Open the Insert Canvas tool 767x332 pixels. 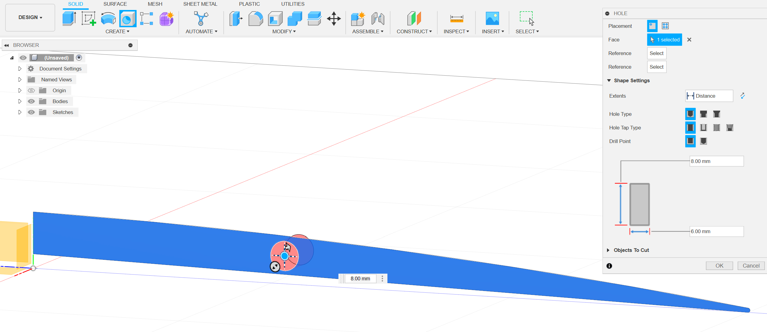[x=492, y=18]
